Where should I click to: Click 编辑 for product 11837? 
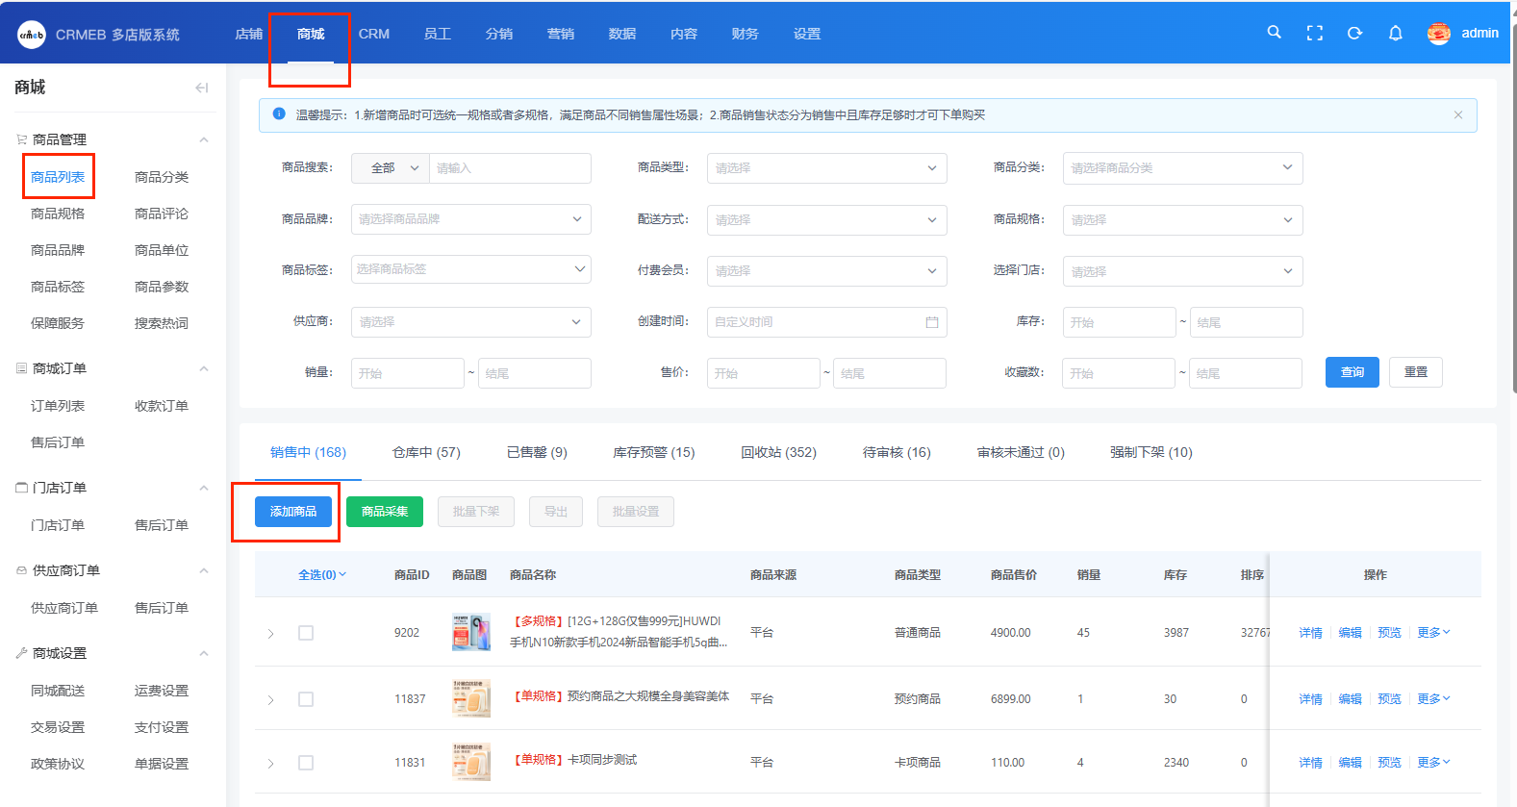1350,698
